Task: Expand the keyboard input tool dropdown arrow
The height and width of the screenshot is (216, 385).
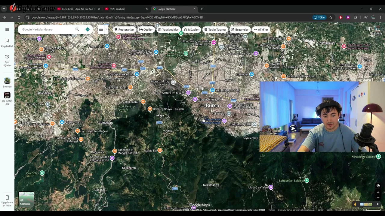Action: click(106, 29)
